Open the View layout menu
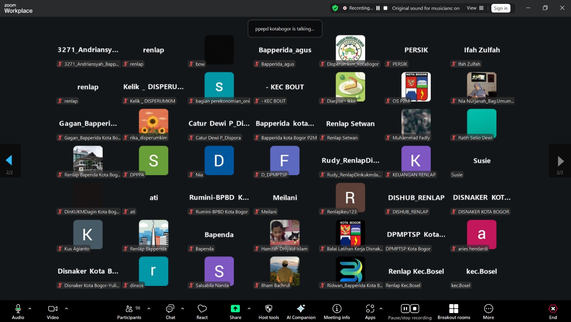The image size is (571, 322). [475, 8]
